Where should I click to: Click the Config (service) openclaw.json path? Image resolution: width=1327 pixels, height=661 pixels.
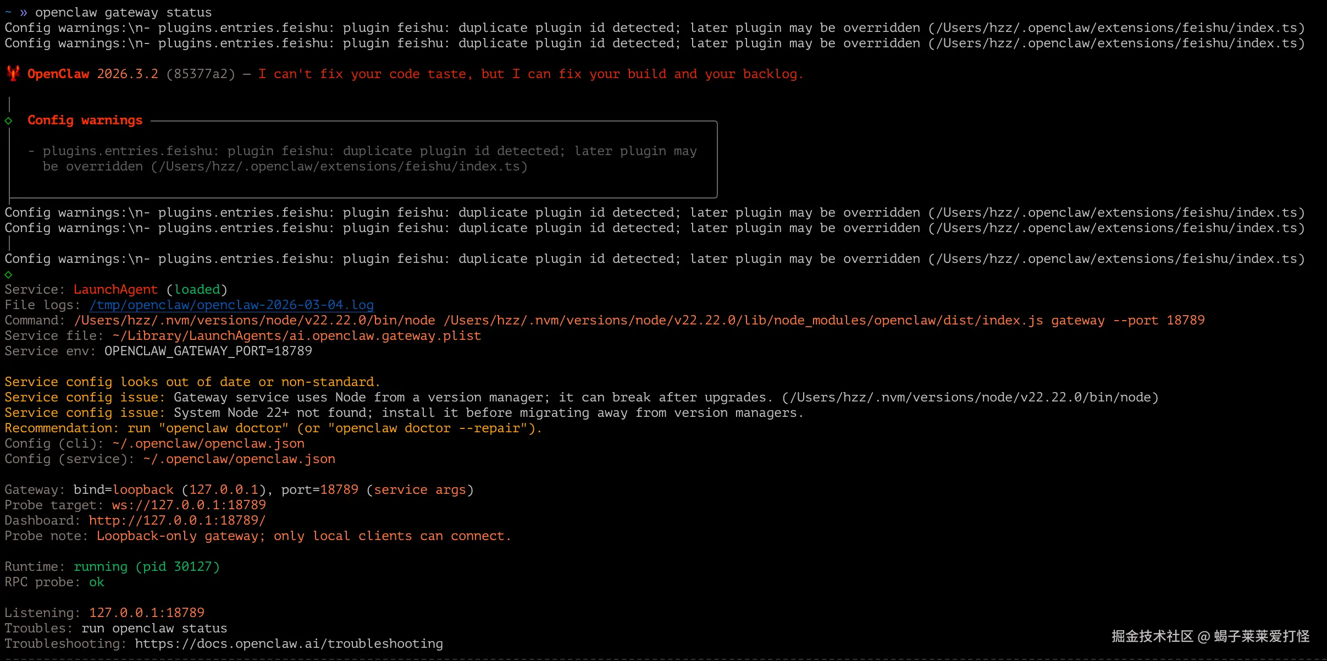pos(239,459)
